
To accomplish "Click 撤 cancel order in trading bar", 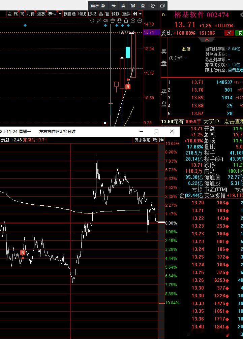I will click(x=133, y=6).
